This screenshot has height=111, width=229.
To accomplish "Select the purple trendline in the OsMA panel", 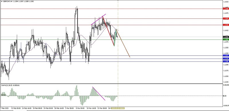I will (x=99, y=94).
